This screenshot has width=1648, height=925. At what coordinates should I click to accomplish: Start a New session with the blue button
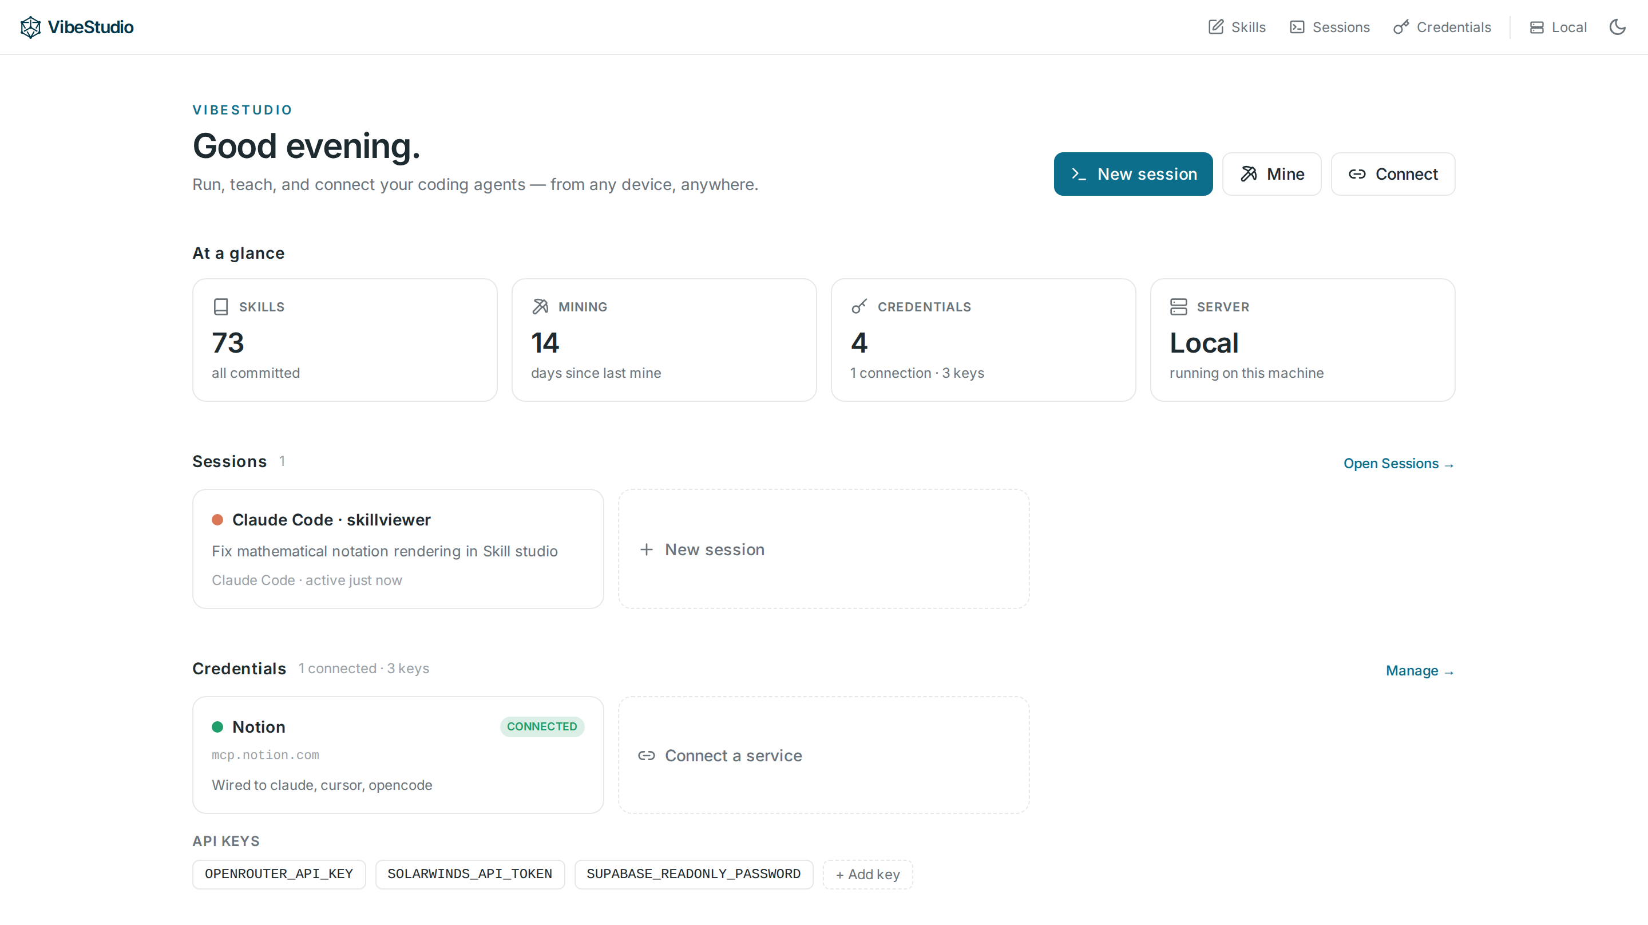pyautogui.click(x=1133, y=174)
